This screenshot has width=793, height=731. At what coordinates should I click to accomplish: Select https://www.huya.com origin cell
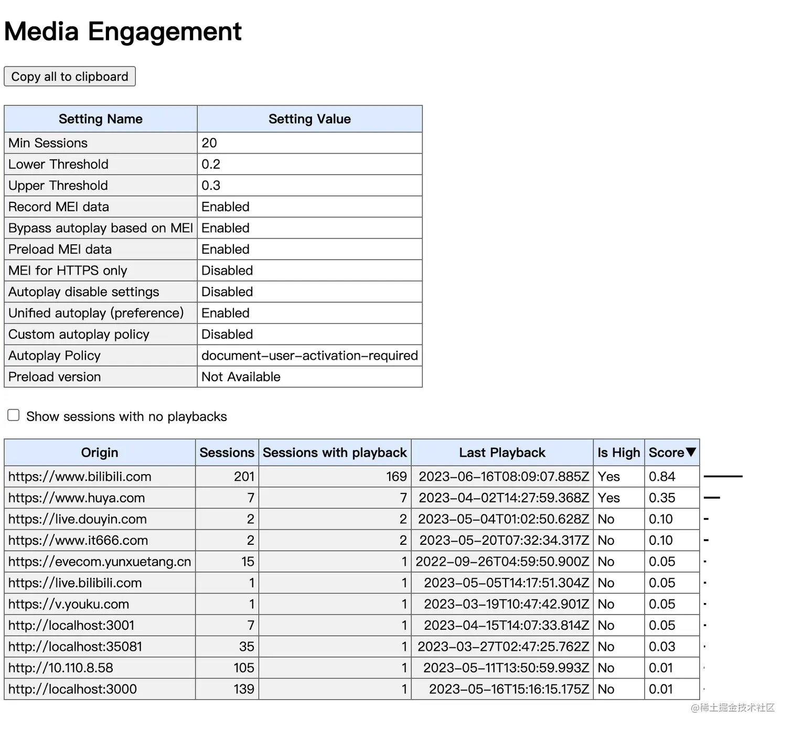pyautogui.click(x=100, y=498)
